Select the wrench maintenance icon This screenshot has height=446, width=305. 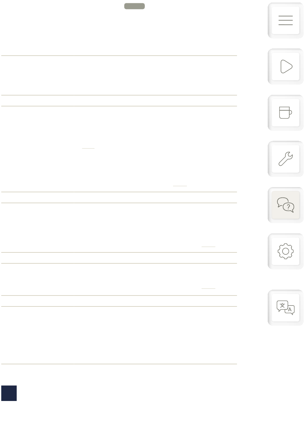click(x=285, y=159)
